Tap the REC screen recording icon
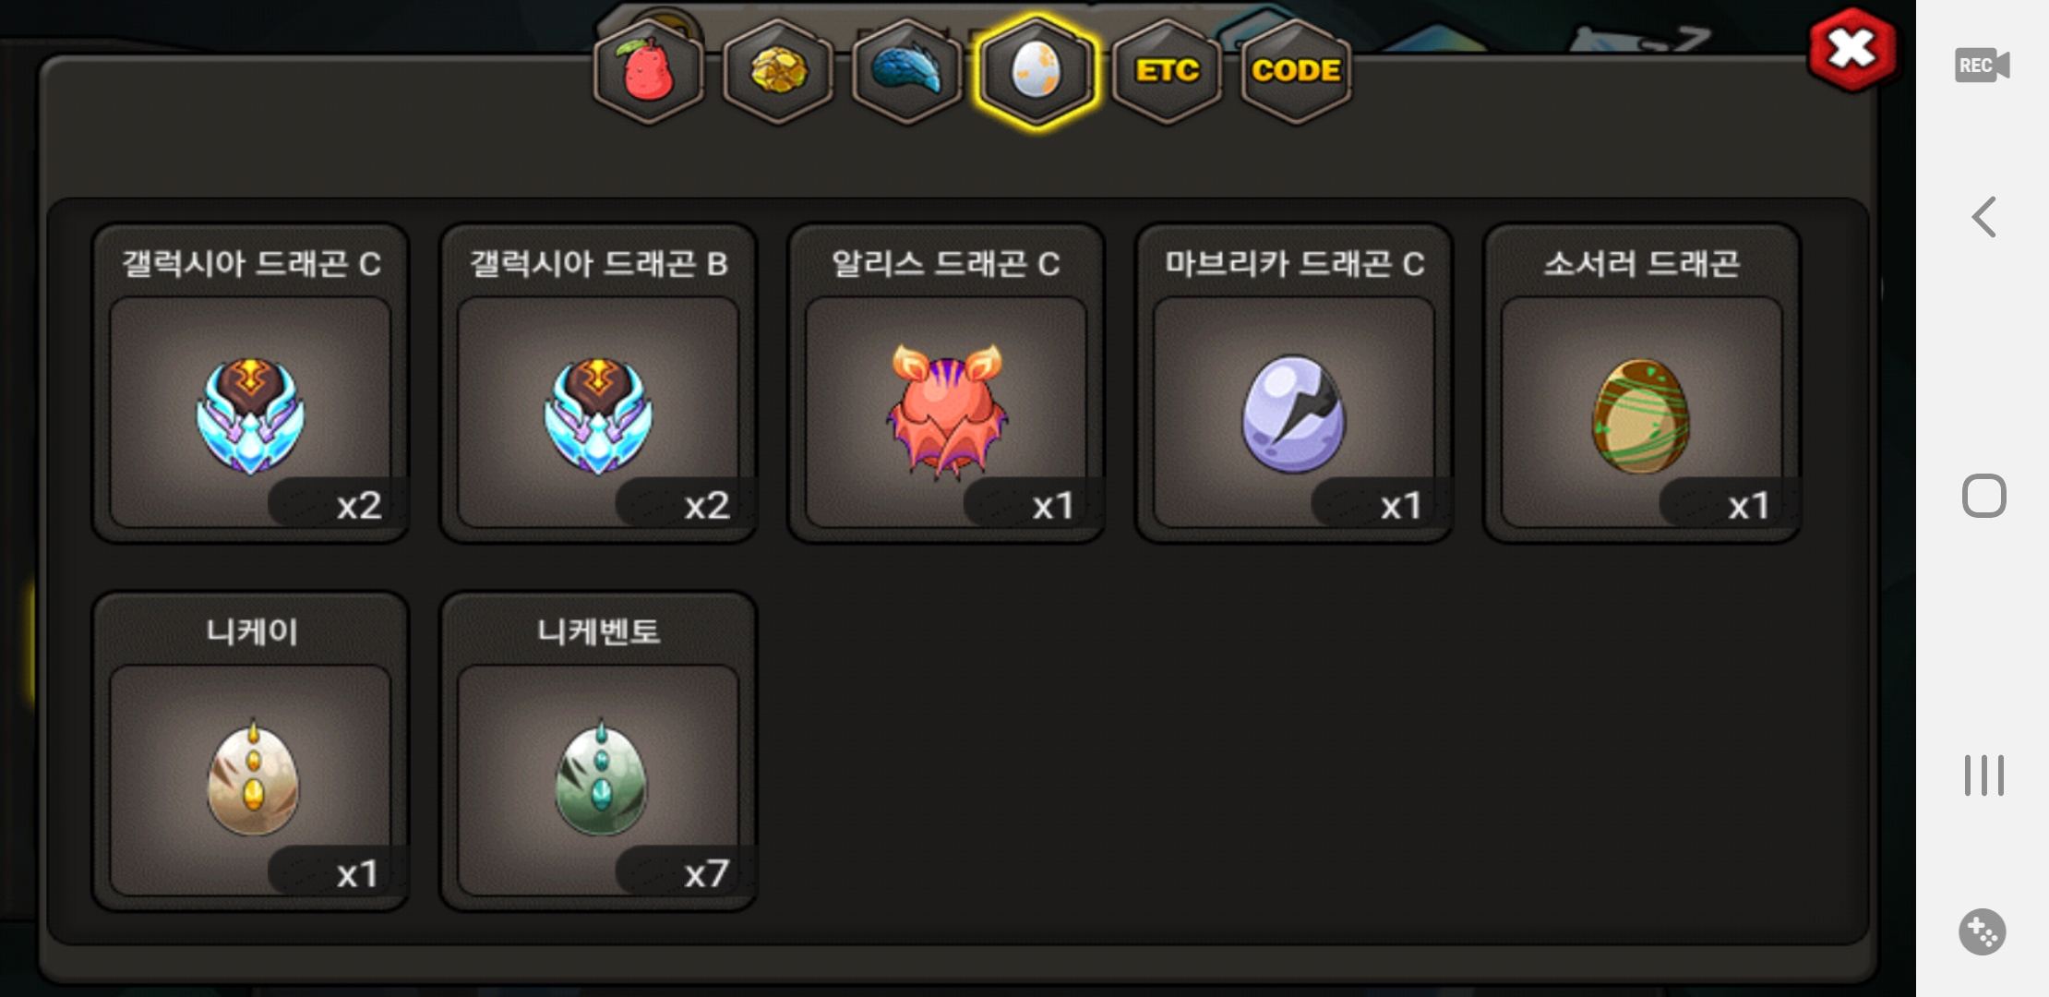This screenshot has width=2049, height=997. point(1982,66)
